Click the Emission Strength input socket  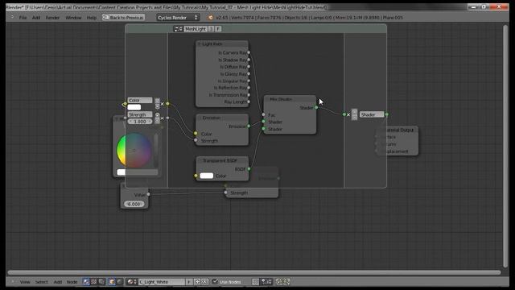pyautogui.click(x=196, y=140)
